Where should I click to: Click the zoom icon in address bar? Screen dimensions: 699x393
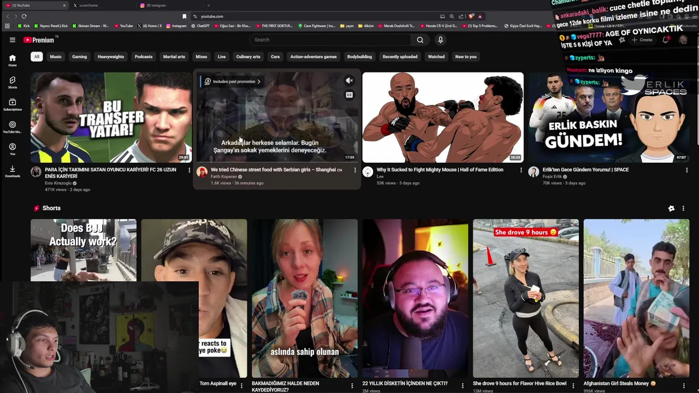tap(452, 16)
